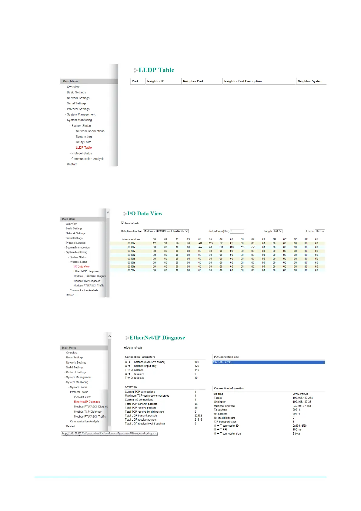Open System Log in the LLDP screenshot sidebar
361x511 pixels.
[84, 137]
